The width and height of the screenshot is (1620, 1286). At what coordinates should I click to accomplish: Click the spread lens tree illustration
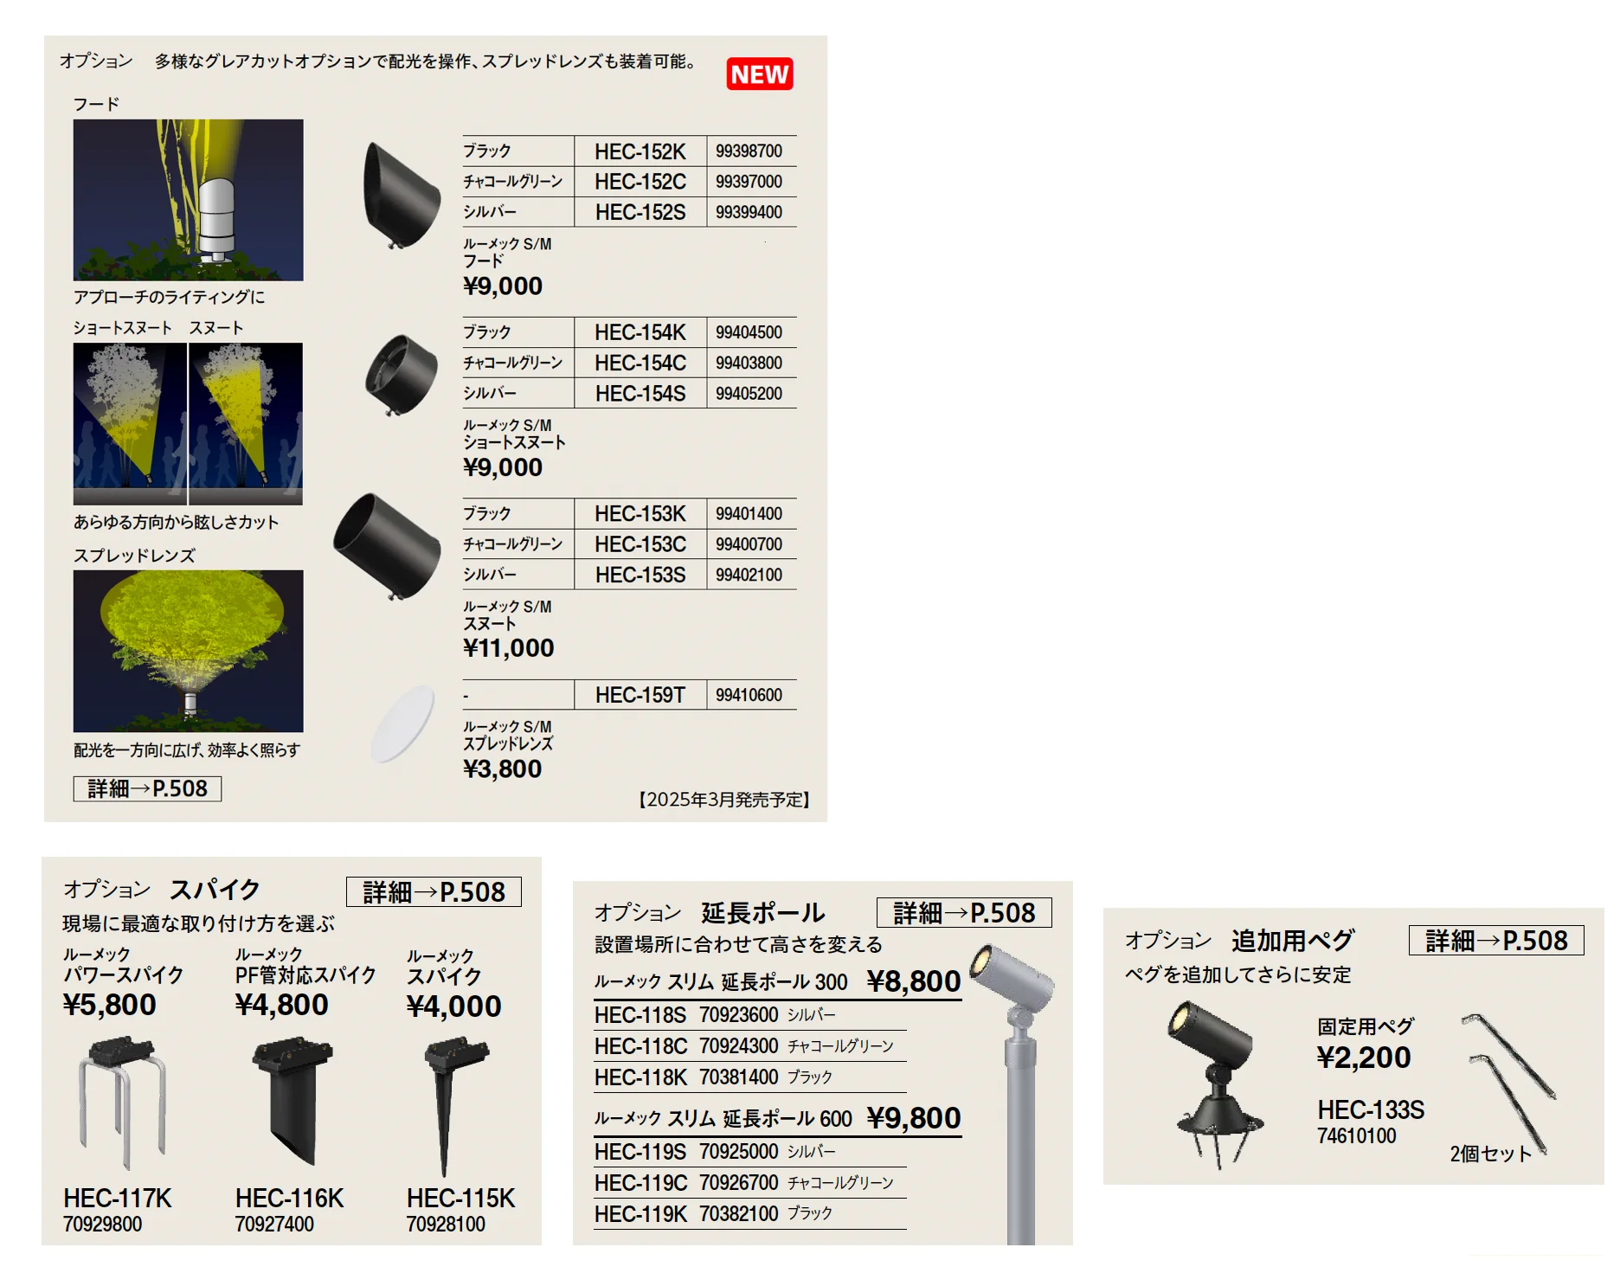coord(188,651)
